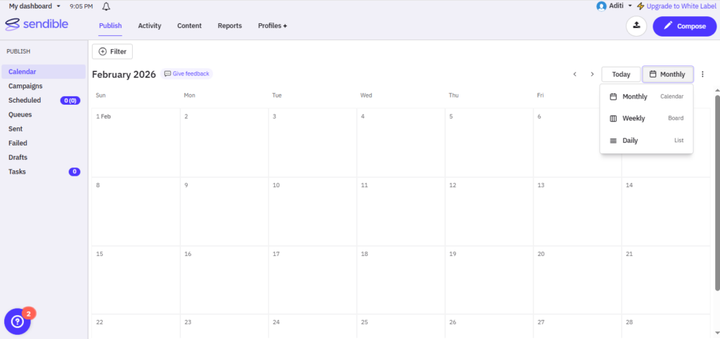
Task: Click the Aditi user avatar
Action: (601, 6)
